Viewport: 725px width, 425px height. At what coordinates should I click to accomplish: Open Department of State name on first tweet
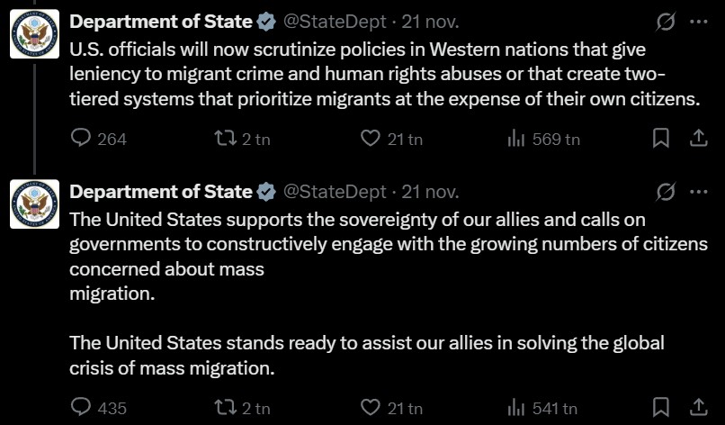tap(161, 21)
